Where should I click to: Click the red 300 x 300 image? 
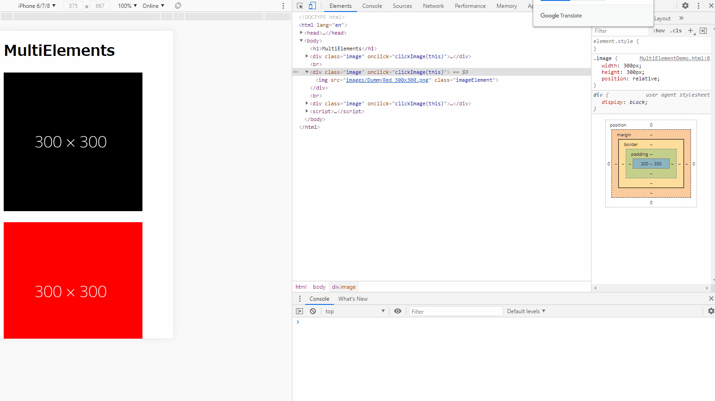(x=73, y=280)
